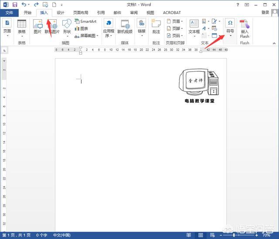Add a comment with 批注
This screenshot has width=279, height=239.
click(x=156, y=27)
